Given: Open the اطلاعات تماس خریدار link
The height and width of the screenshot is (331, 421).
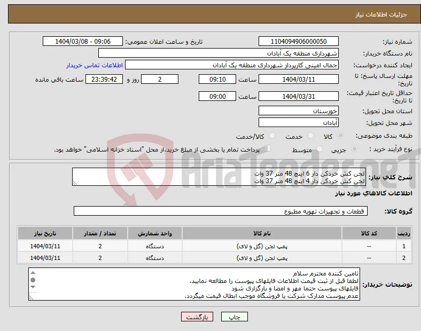Looking at the screenshot, I should pos(95,66).
